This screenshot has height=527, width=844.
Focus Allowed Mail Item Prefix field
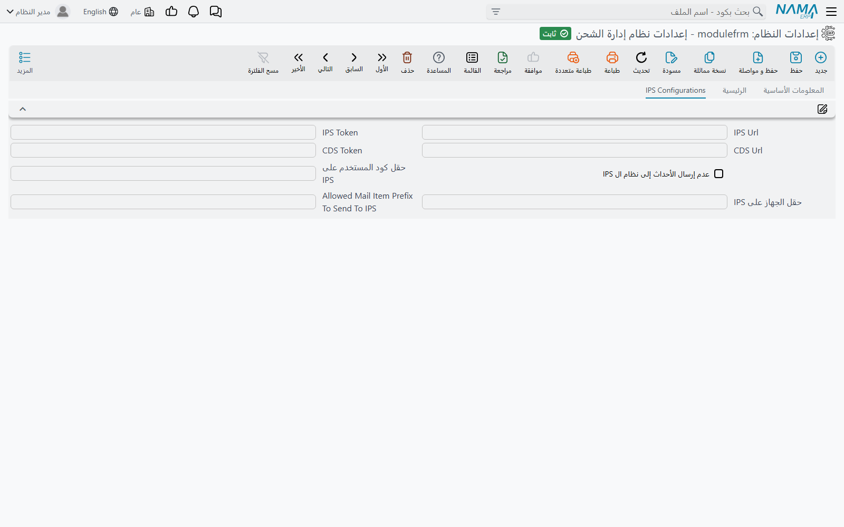click(x=163, y=202)
